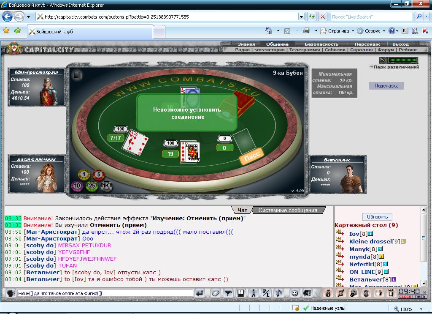
Task: Select the 1 value betting chip
Action: [x=84, y=174]
